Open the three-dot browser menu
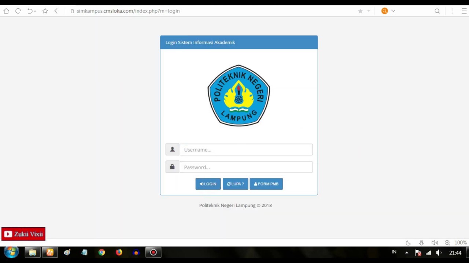Image resolution: width=469 pixels, height=263 pixels. [452, 11]
